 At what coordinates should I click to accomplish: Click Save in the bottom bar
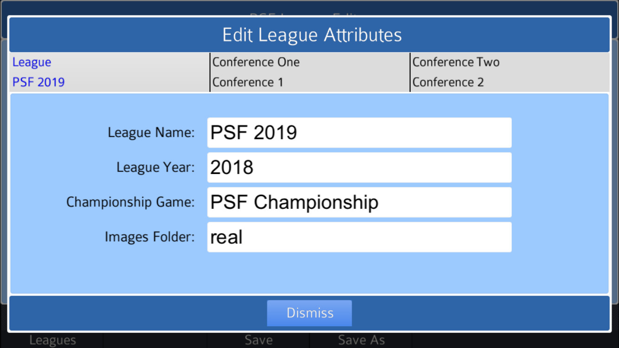(258, 340)
